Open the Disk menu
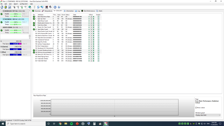The image size is (224, 126). point(6,4)
